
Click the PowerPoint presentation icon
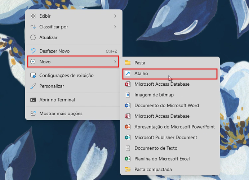coord(128,127)
